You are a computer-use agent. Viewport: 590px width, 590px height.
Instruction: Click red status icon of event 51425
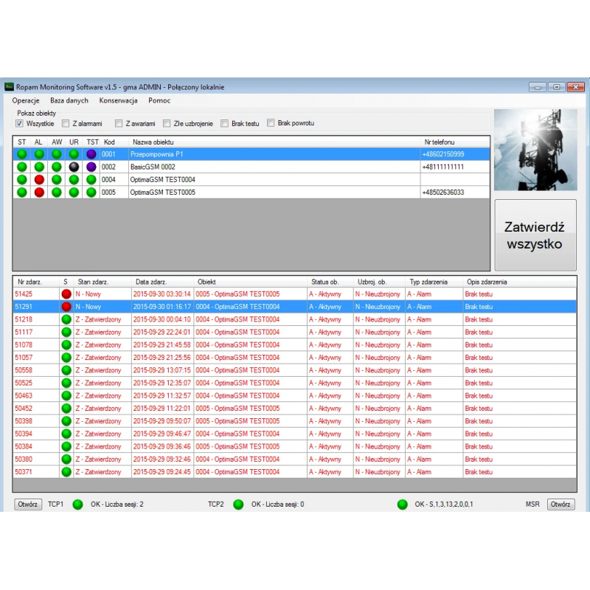(x=66, y=294)
